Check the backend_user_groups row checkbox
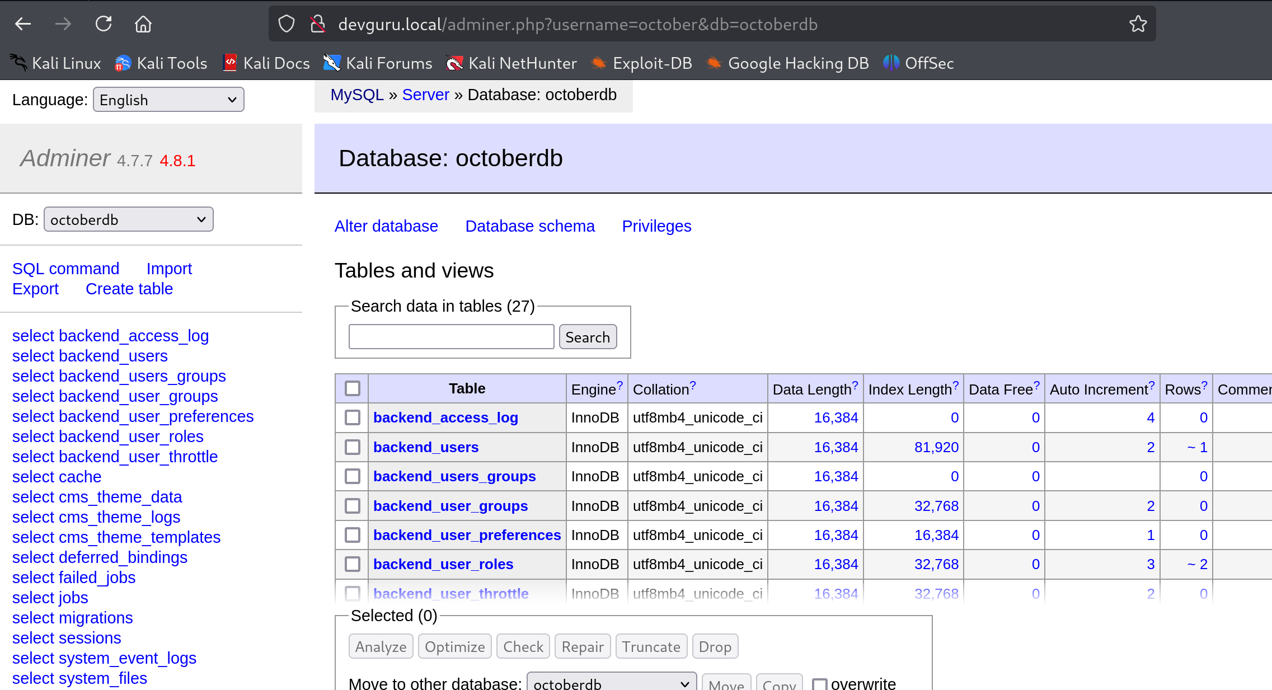This screenshot has width=1272, height=690. (353, 506)
